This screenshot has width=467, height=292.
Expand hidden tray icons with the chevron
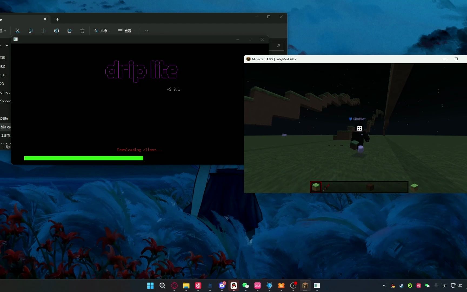(384, 286)
